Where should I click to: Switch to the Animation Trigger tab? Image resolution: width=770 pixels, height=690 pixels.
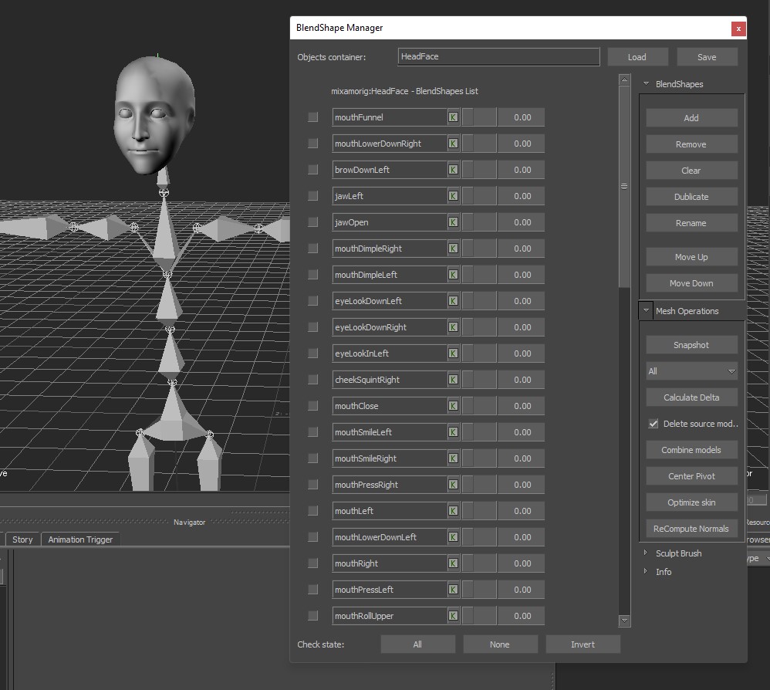click(80, 539)
